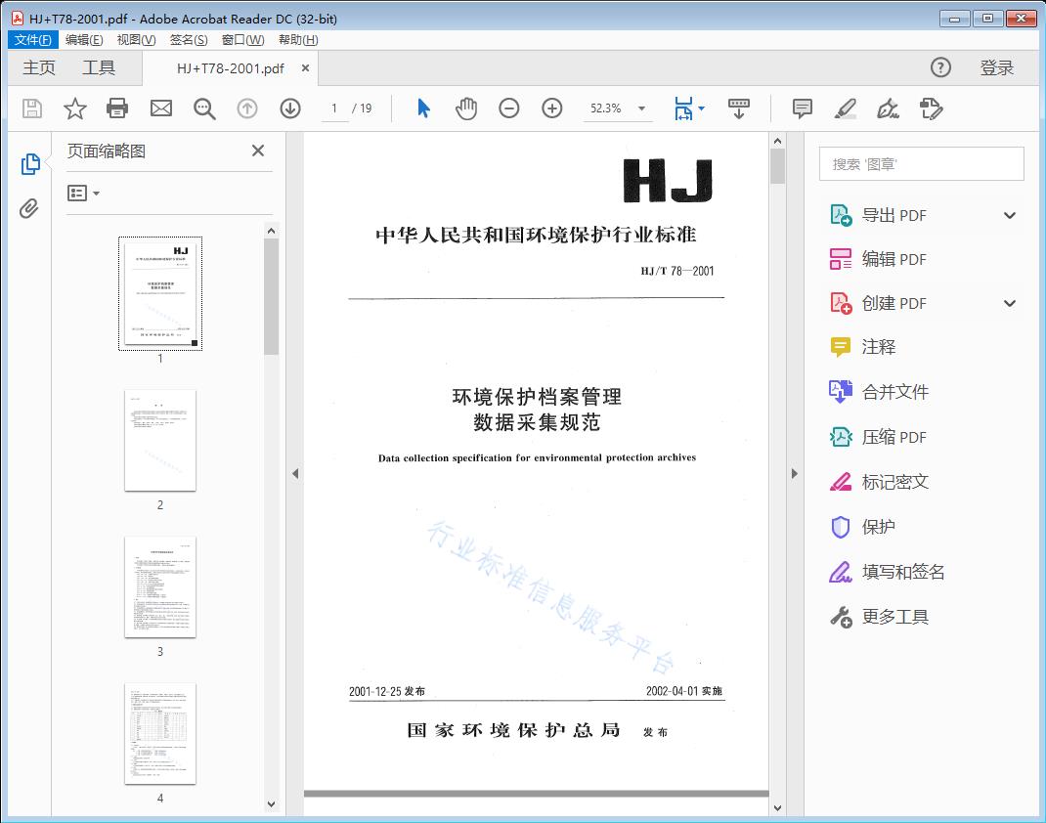Save the PDF file
The height and width of the screenshot is (823, 1046).
(30, 108)
